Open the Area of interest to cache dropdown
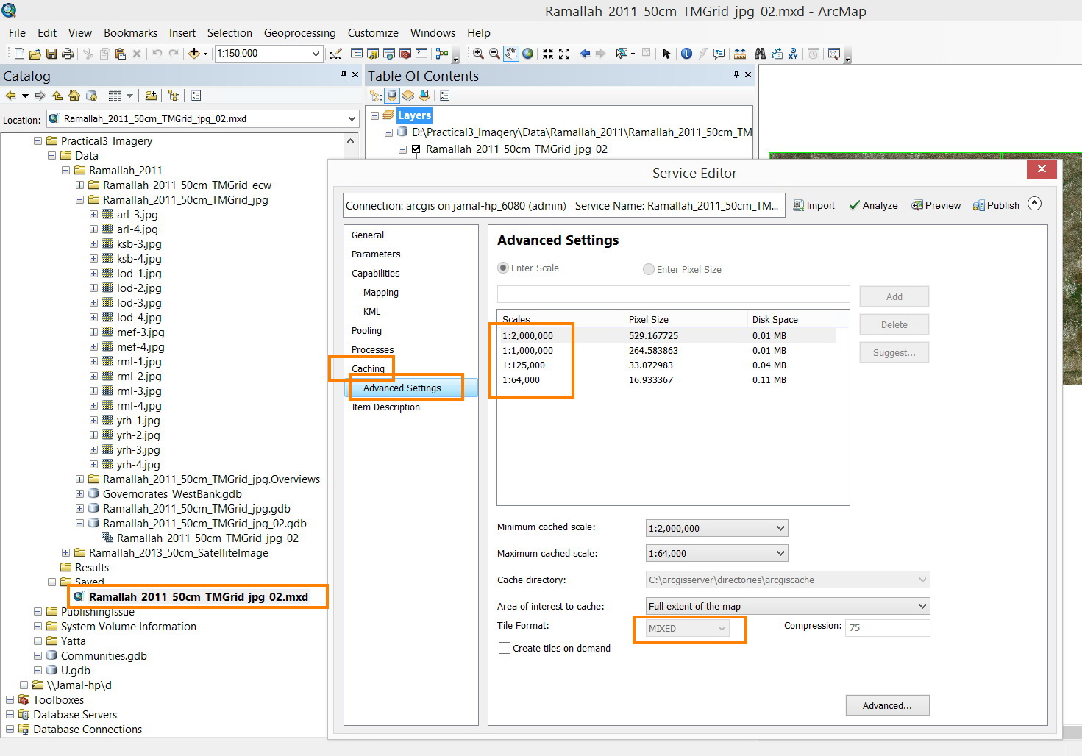Viewport: 1082px width, 756px height. coord(922,606)
